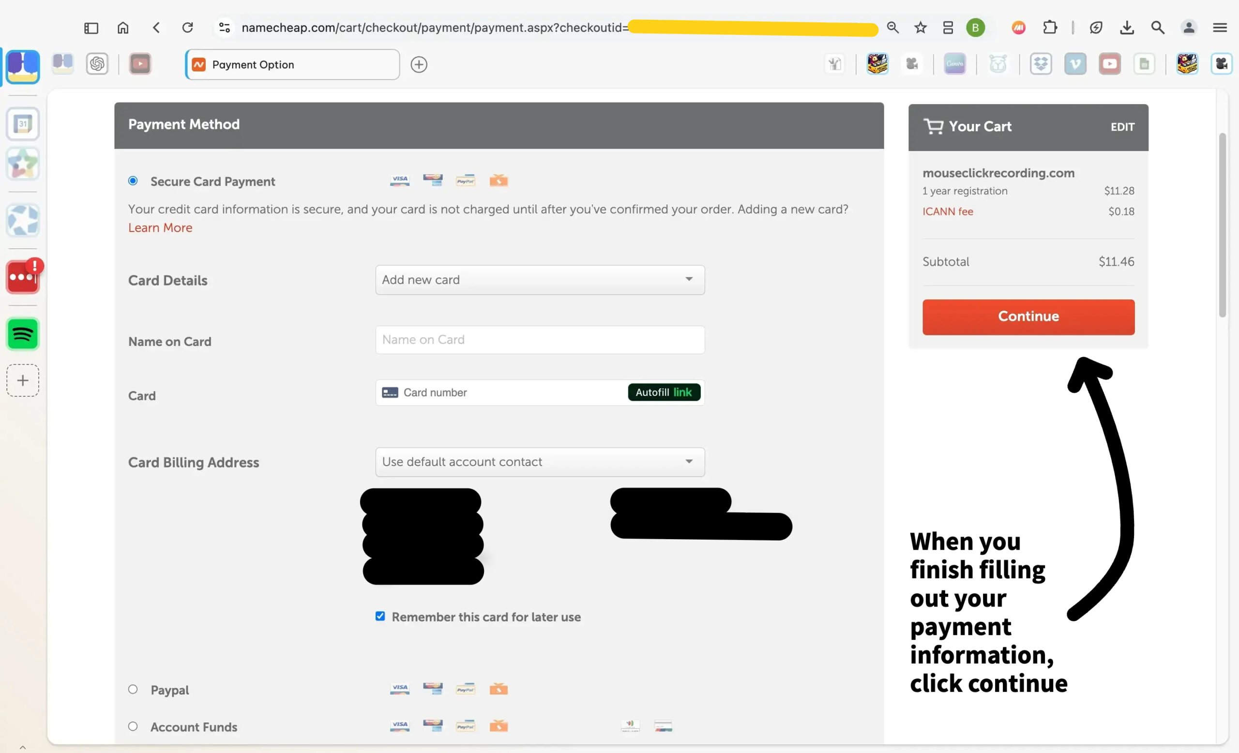Viewport: 1239px width, 753px height.
Task: Select Secure Card Payment radio button
Action: 133,181
